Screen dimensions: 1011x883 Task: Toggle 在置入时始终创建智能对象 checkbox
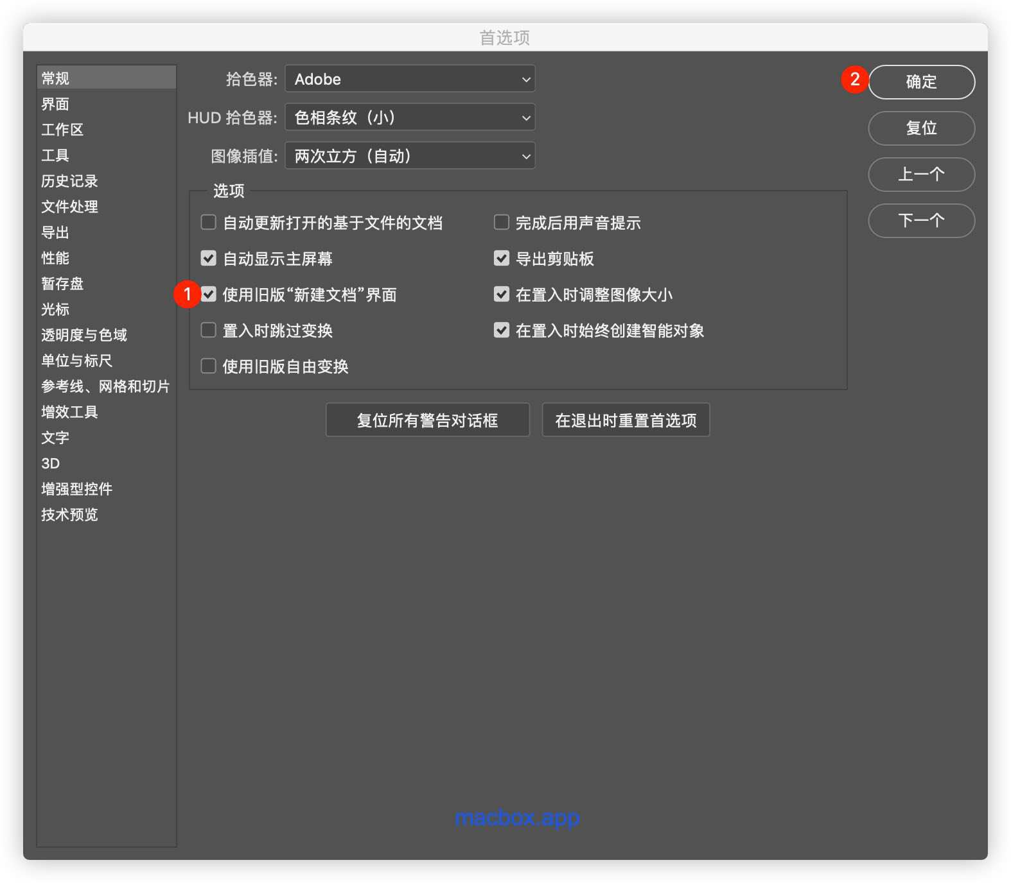point(501,330)
